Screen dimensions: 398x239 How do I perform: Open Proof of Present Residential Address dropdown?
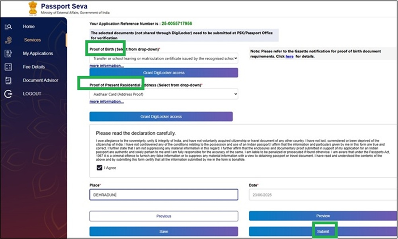pyautogui.click(x=164, y=94)
